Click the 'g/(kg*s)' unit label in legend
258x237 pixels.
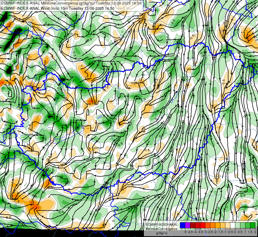[162, 233]
